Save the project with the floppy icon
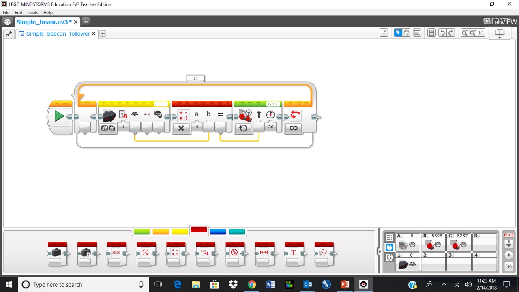The image size is (519, 292). pyautogui.click(x=431, y=33)
